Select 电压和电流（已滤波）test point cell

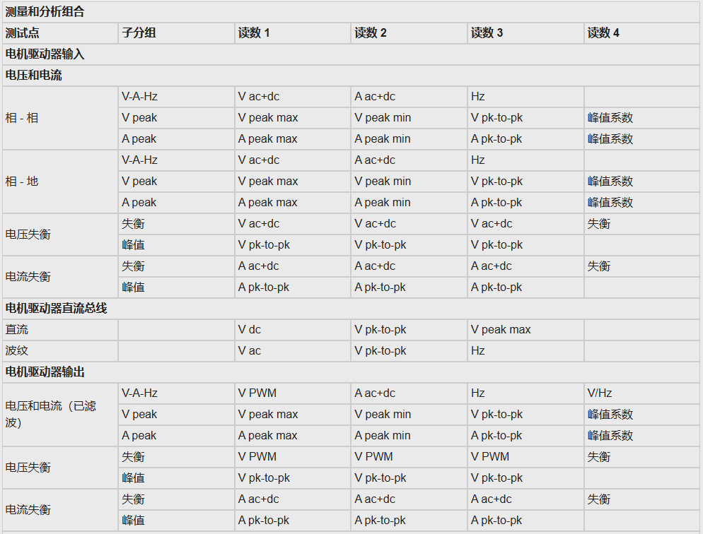pyautogui.click(x=60, y=414)
